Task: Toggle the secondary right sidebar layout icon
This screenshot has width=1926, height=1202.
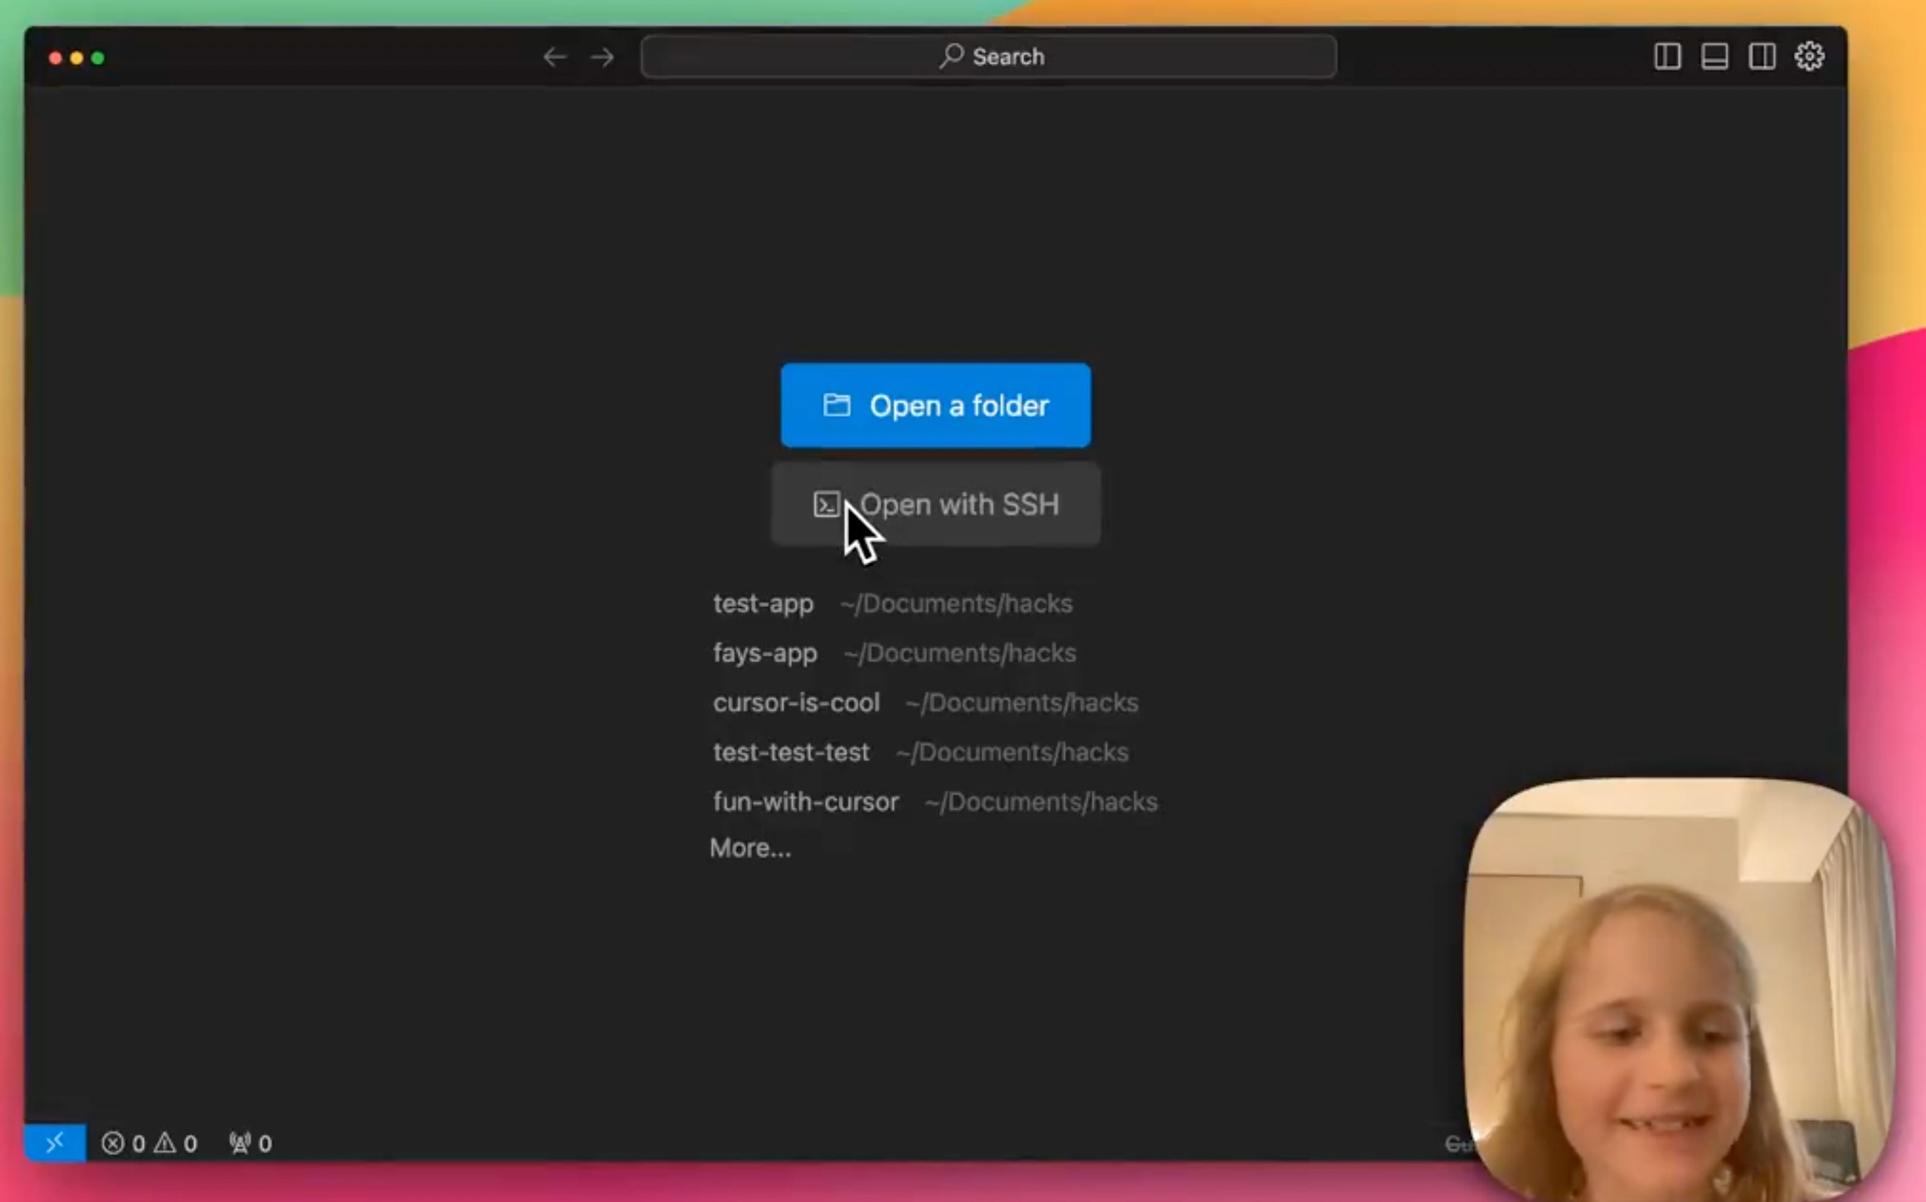Action: (1761, 56)
